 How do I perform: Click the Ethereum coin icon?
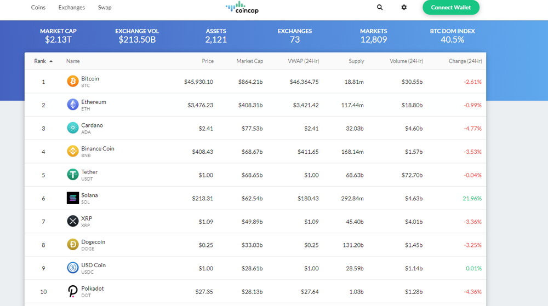tap(73, 105)
